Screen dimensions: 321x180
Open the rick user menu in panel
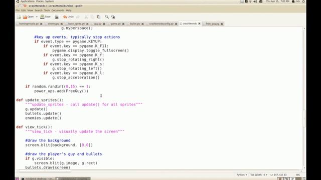point(296,1)
